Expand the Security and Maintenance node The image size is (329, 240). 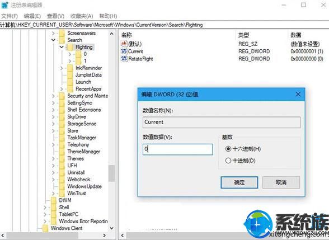click(x=53, y=96)
